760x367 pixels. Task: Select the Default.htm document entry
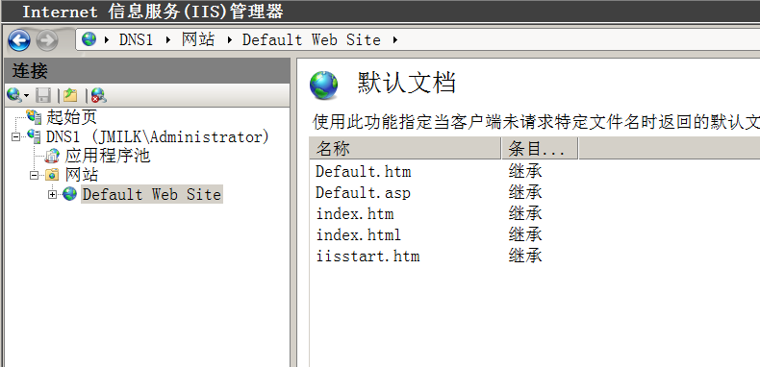pos(364,171)
